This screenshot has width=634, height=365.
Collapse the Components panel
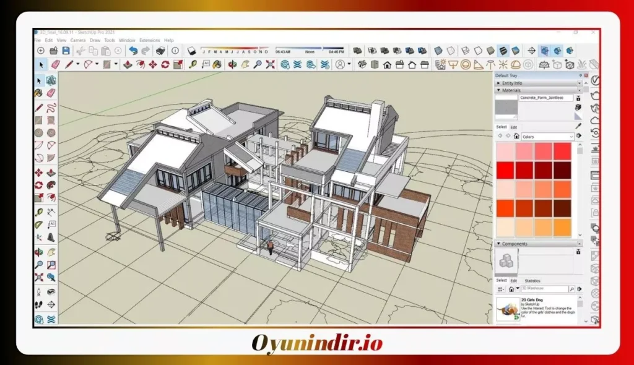coord(498,244)
